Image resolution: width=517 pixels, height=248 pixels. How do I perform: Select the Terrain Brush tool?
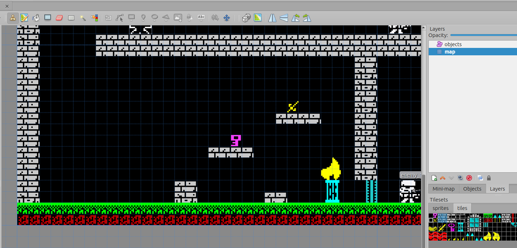[x=24, y=18]
